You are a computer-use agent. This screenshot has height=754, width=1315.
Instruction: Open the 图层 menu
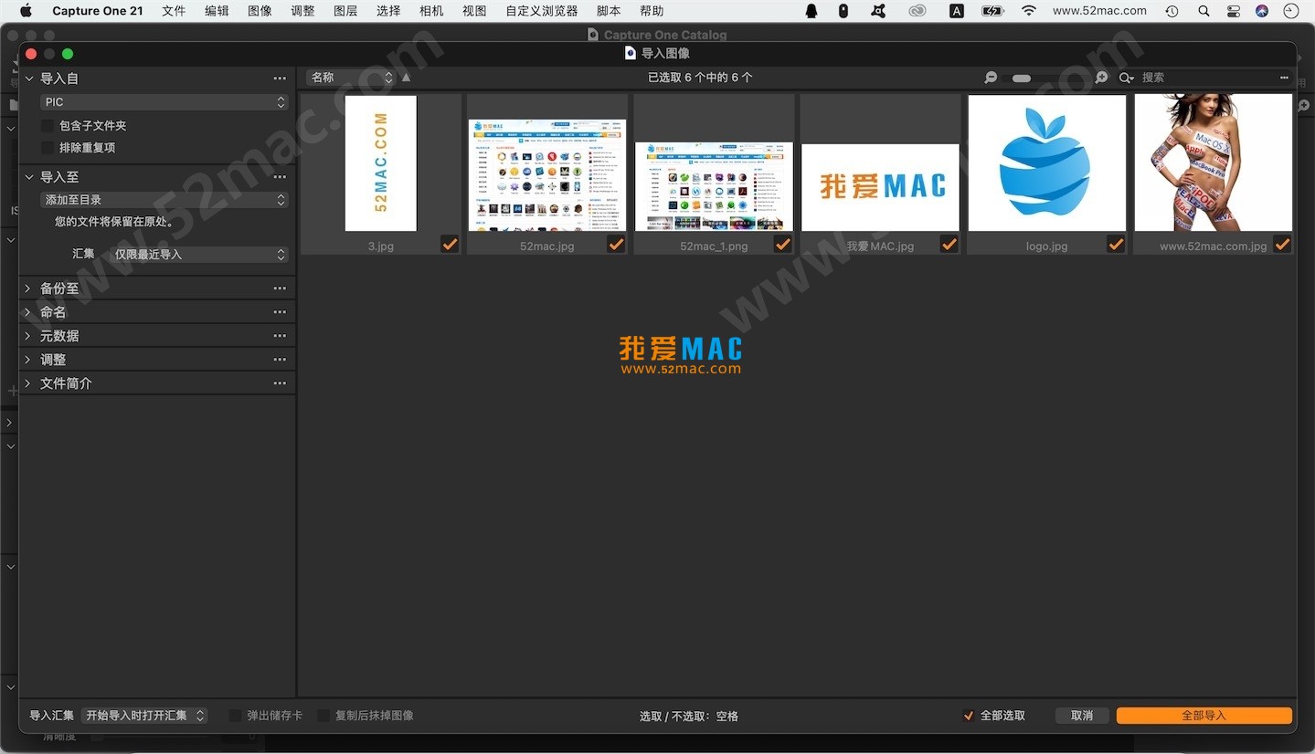pos(345,11)
